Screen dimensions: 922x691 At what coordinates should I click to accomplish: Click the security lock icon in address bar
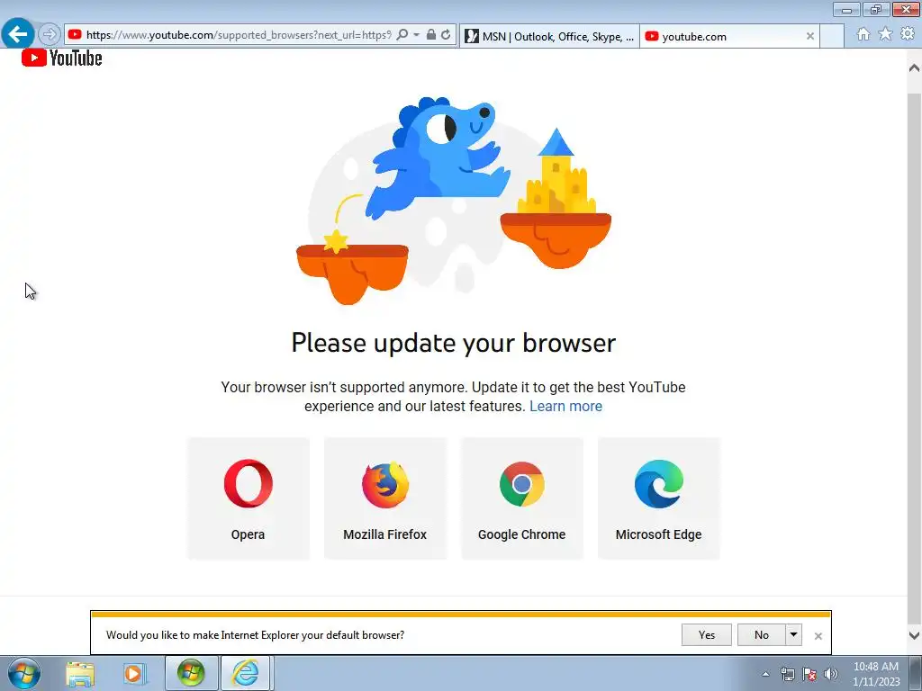tap(431, 35)
